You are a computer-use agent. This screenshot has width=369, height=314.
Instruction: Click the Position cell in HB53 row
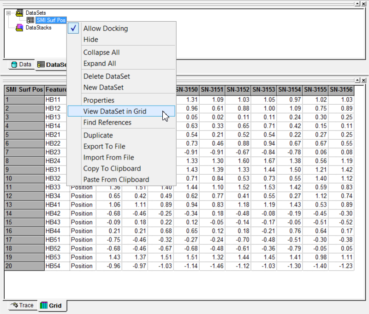tap(83, 257)
